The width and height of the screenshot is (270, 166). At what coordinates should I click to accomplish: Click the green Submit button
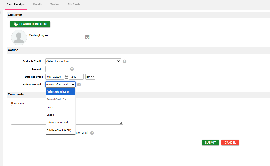(x=210, y=143)
